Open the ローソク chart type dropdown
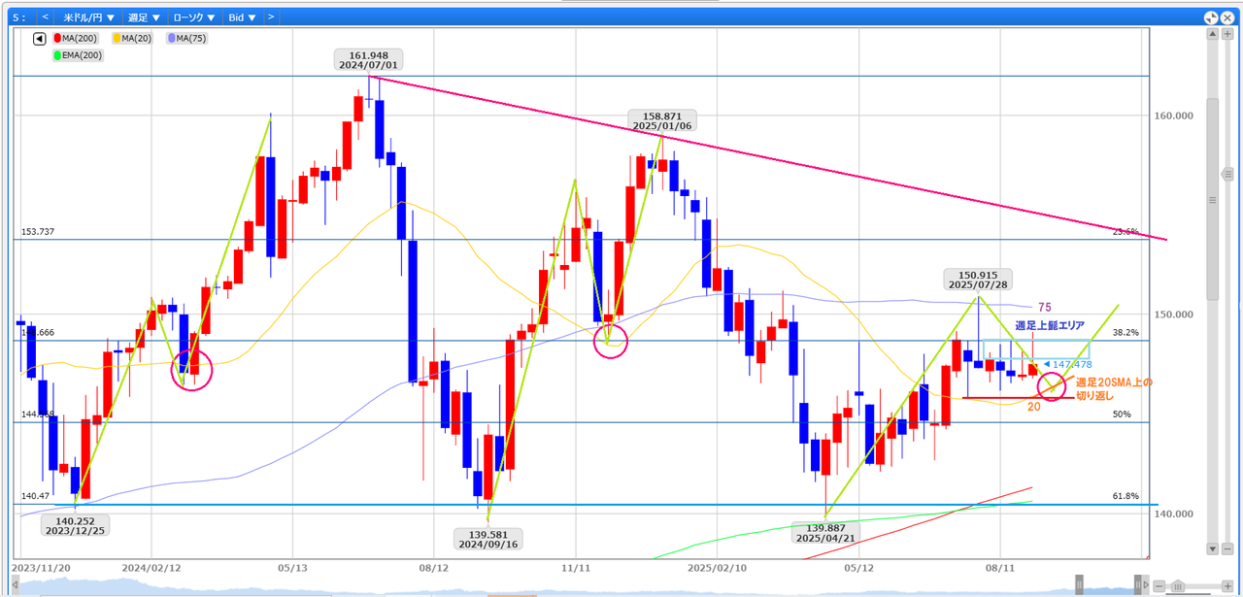The width and height of the screenshot is (1243, 597). [193, 17]
